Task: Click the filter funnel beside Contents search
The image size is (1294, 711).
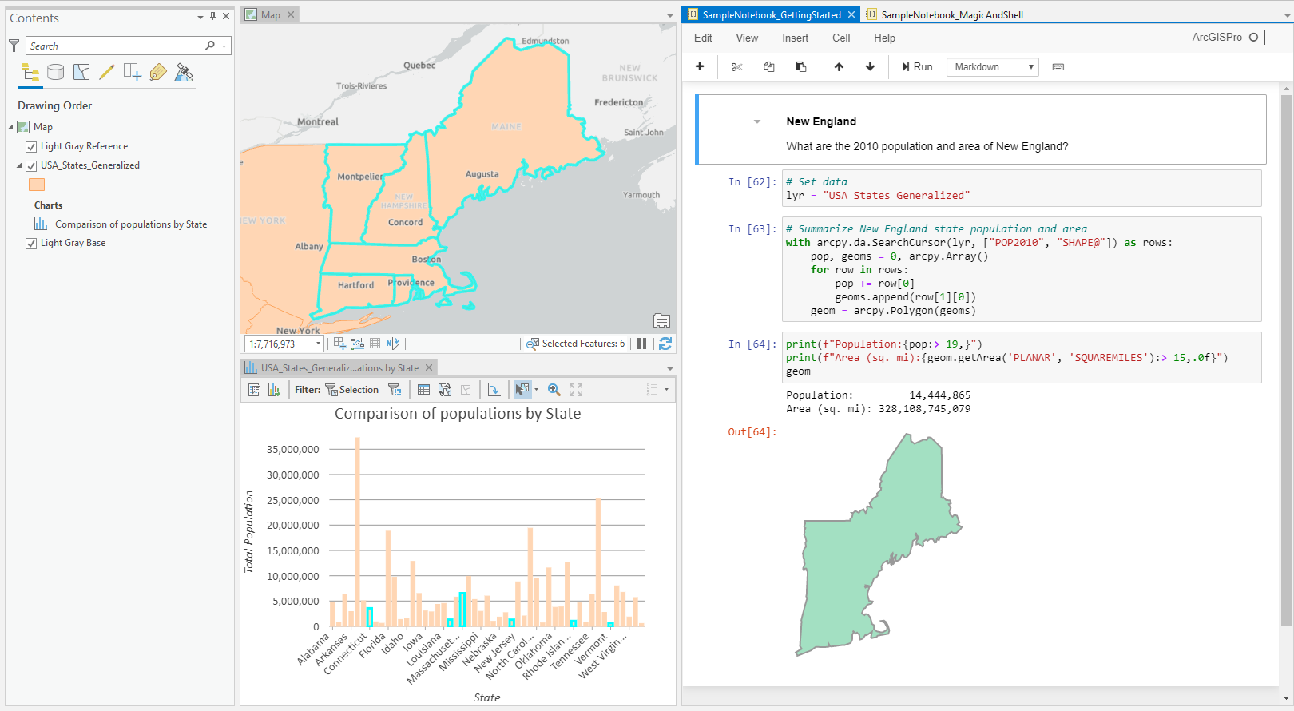Action: coord(14,46)
